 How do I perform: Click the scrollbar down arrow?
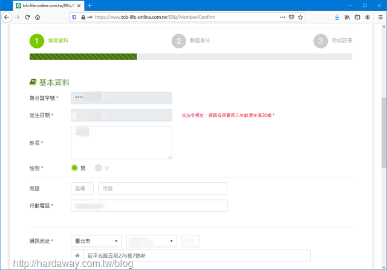[384, 267]
